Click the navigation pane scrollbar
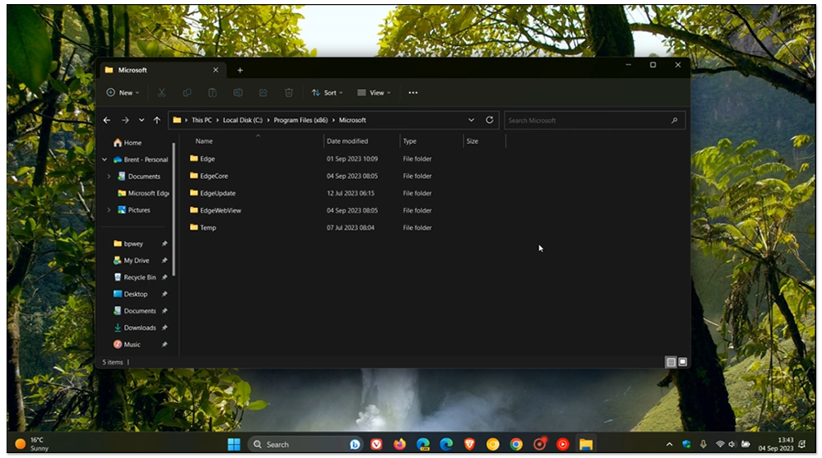822x458 pixels. pyautogui.click(x=173, y=209)
